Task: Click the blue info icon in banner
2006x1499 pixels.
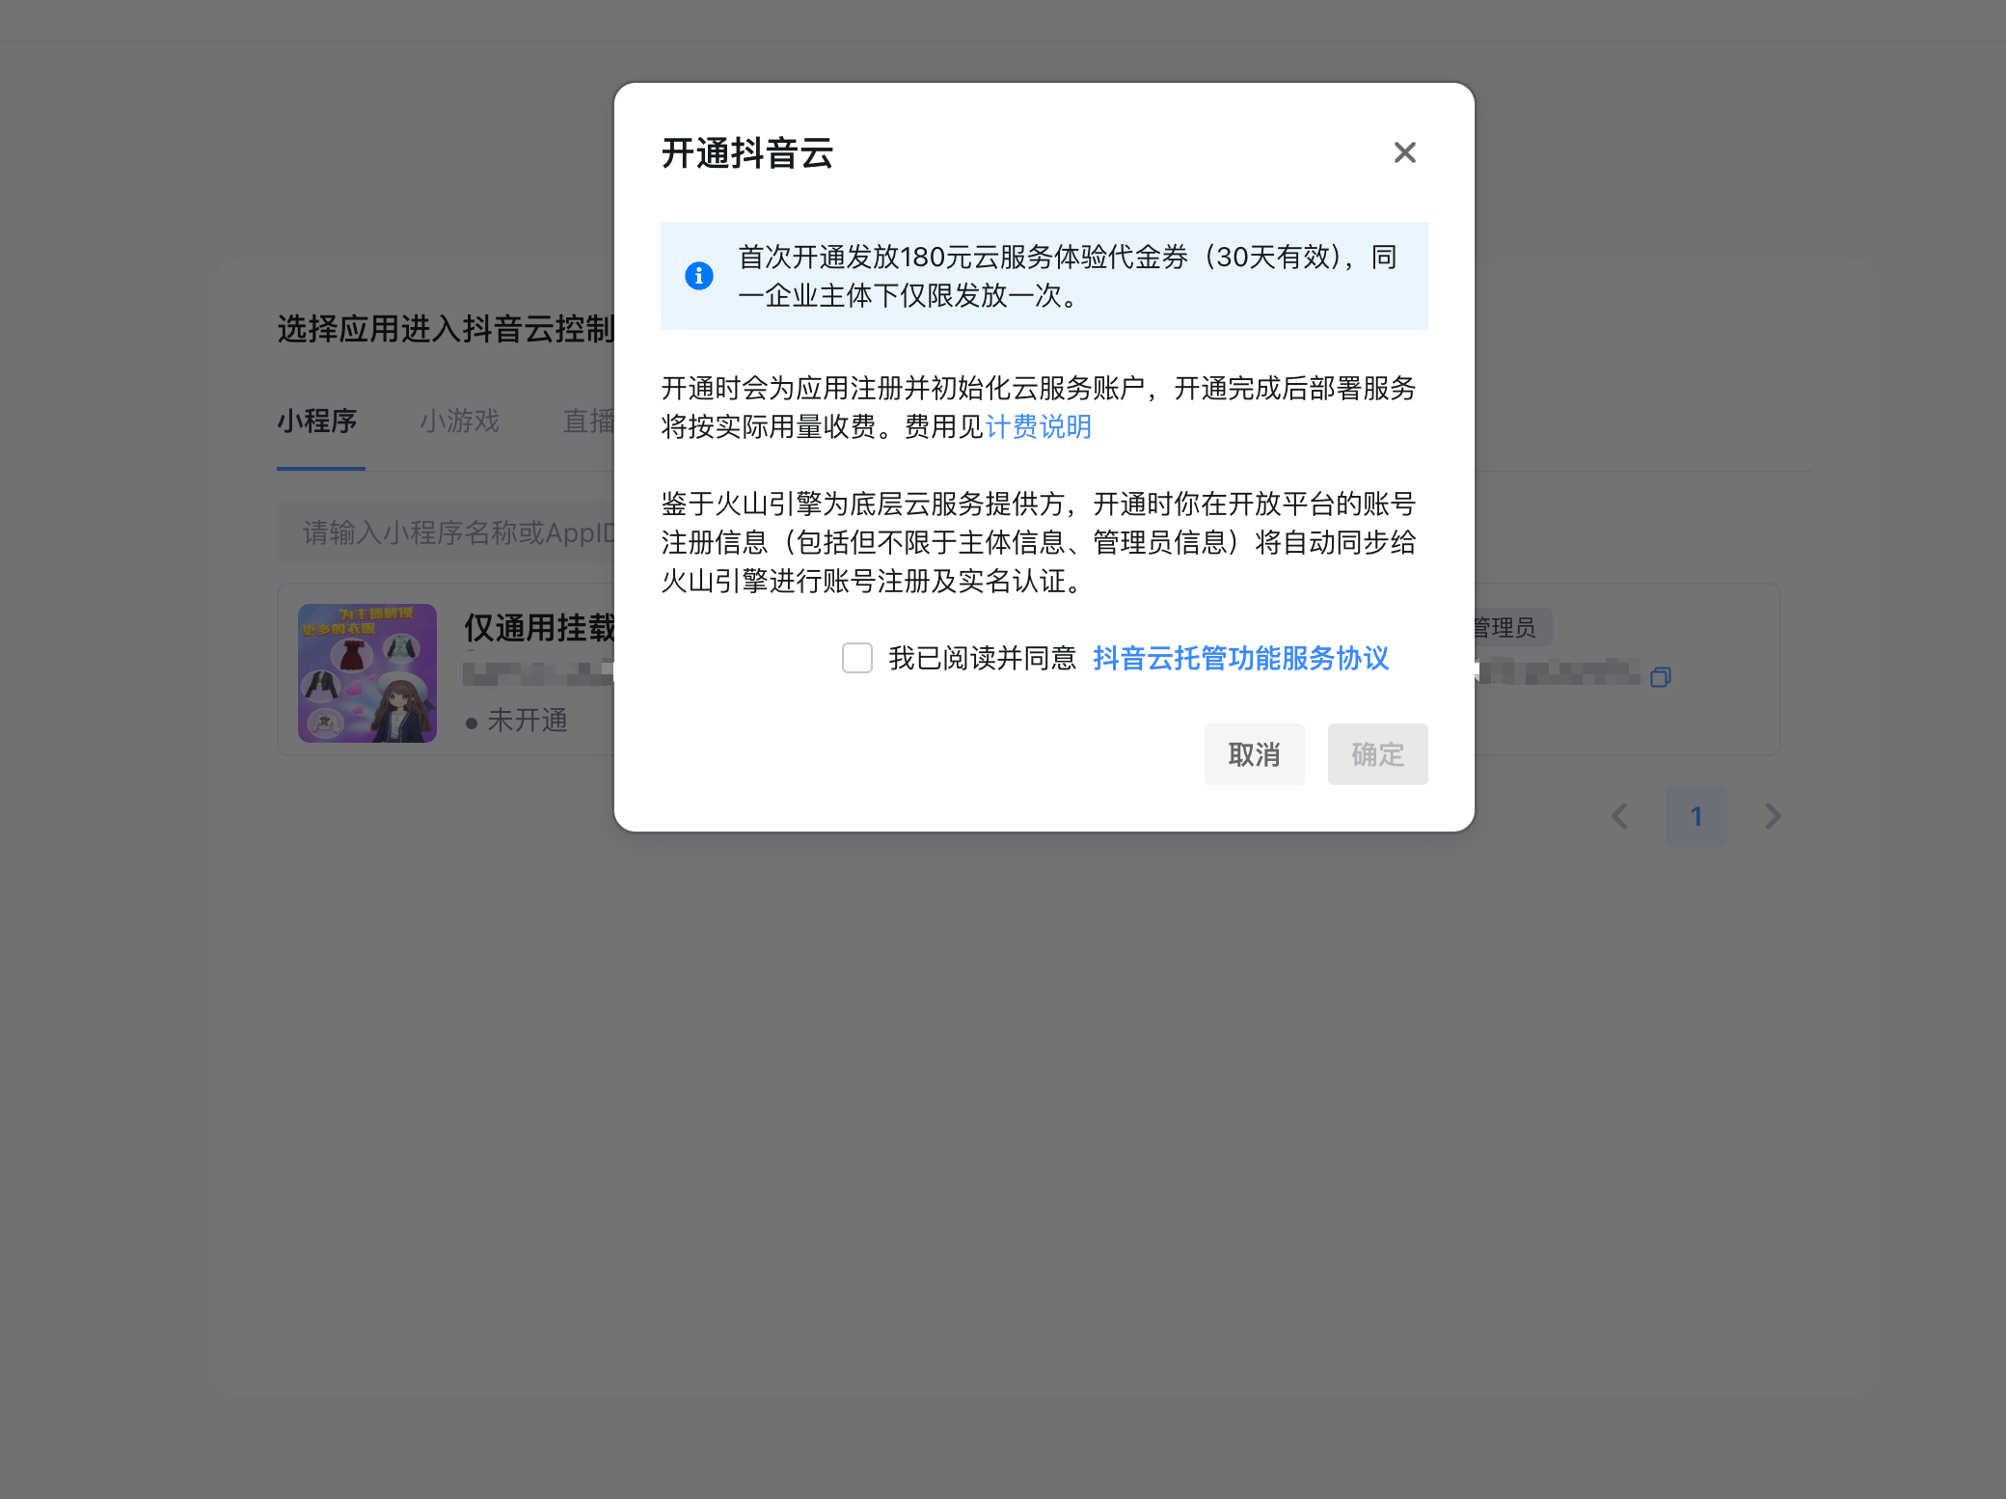Action: [699, 276]
